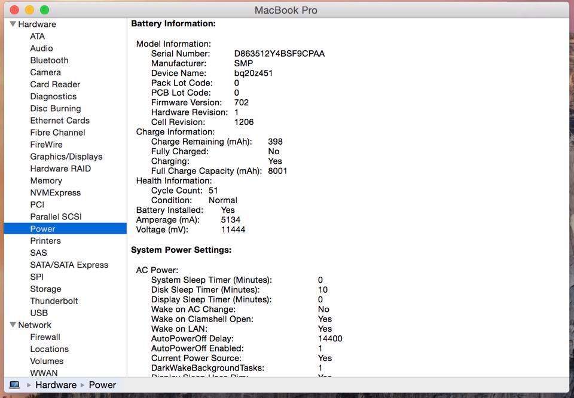Select the battery serial number value
The image size is (574, 398).
(x=279, y=54)
